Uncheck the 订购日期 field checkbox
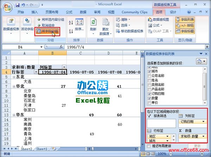This screenshot has height=157, width=211. click(149, 94)
